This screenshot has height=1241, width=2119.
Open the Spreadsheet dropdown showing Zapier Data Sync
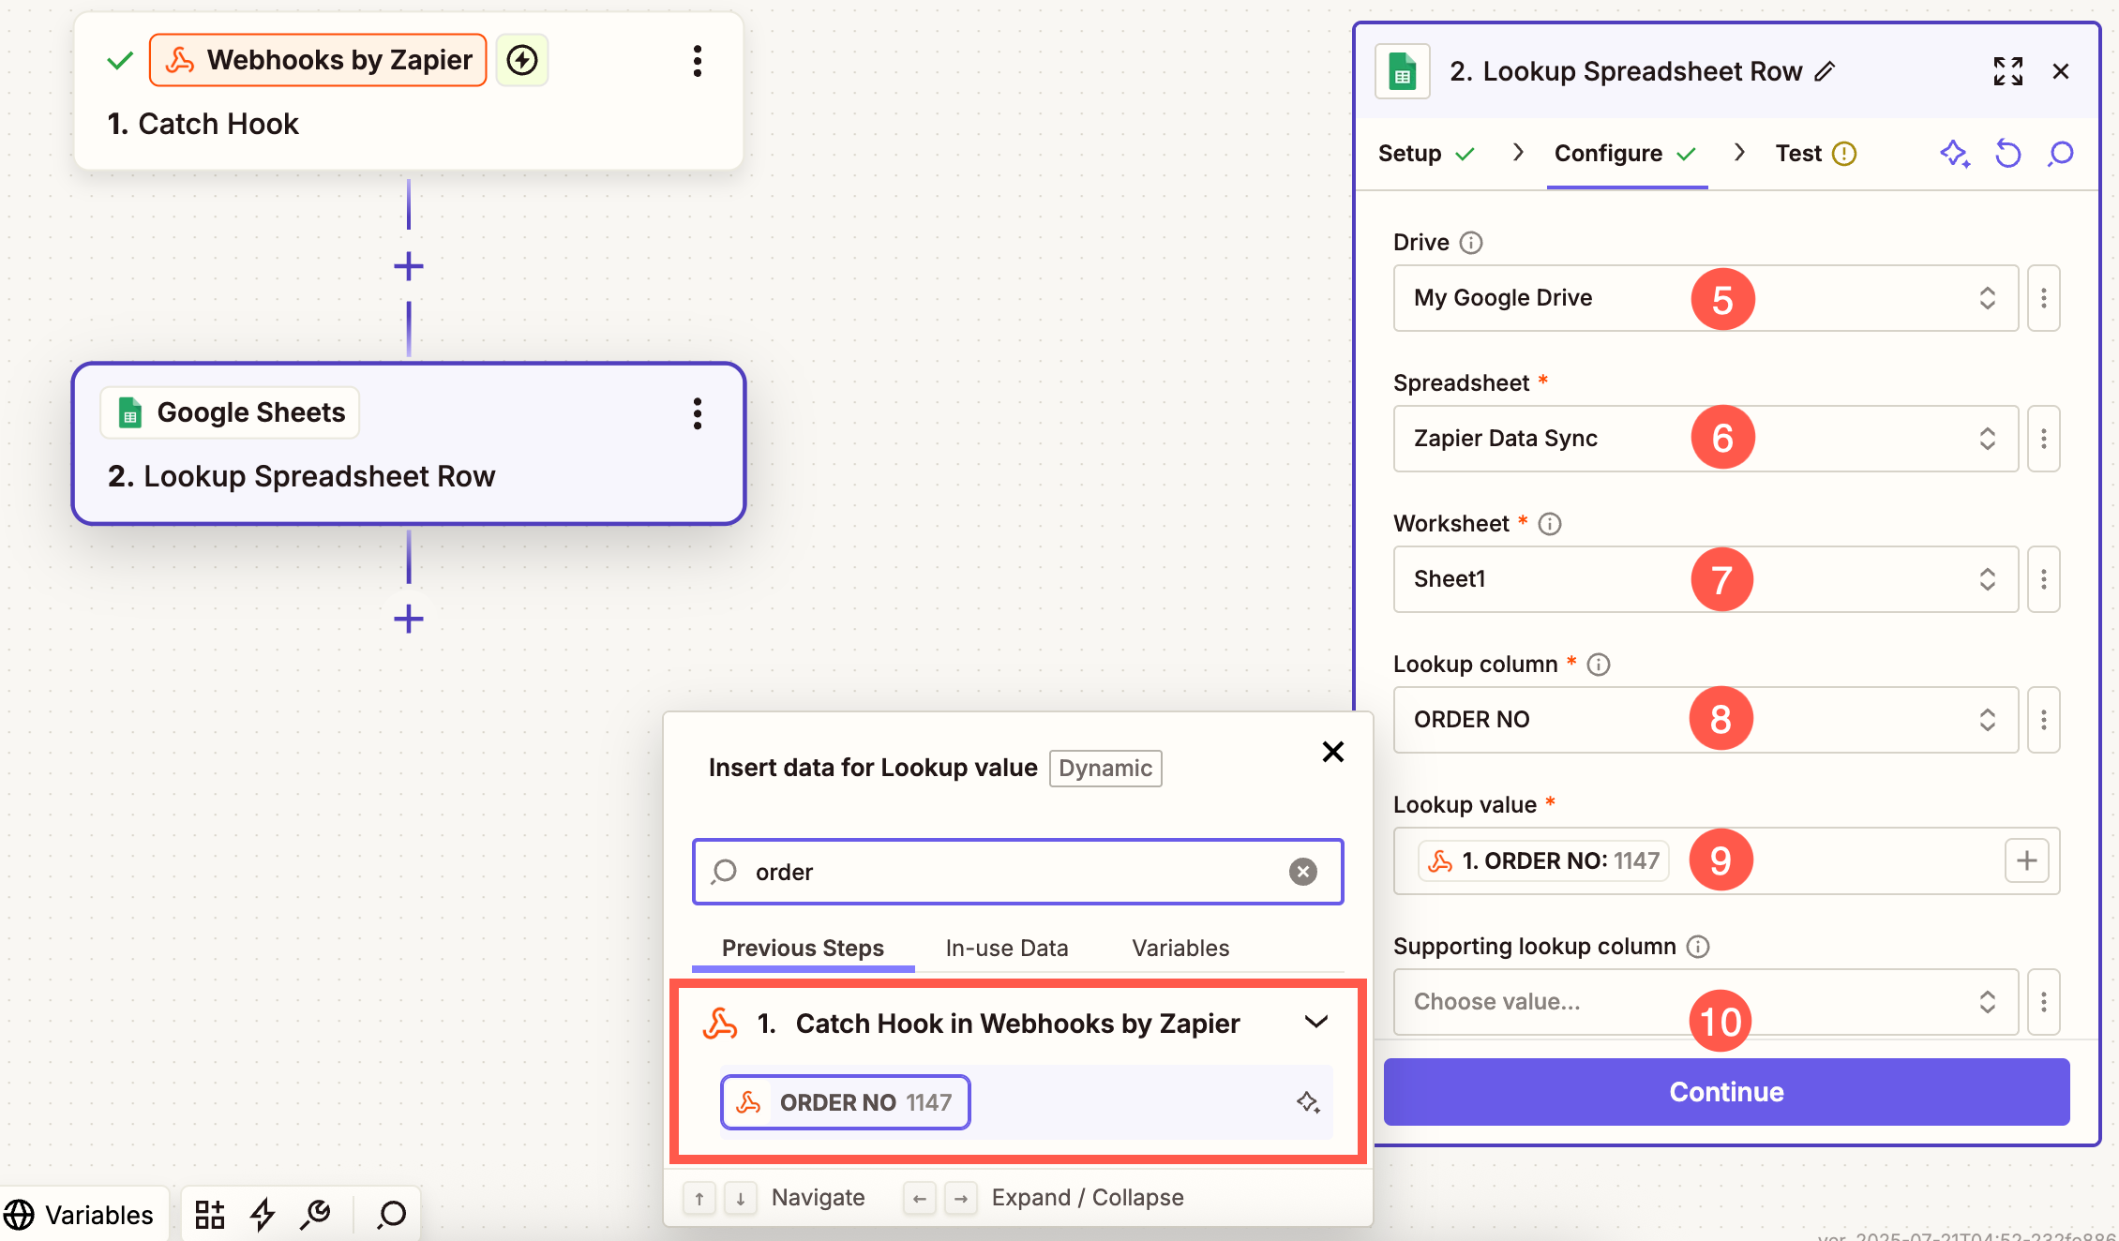pyautogui.click(x=1706, y=439)
